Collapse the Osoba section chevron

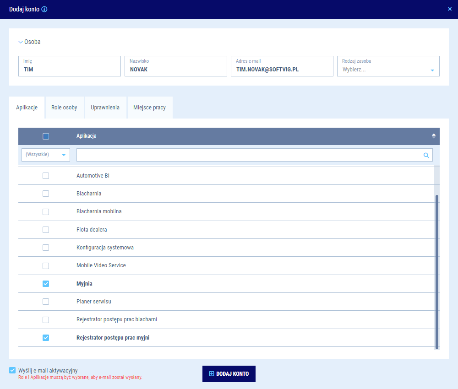point(21,42)
